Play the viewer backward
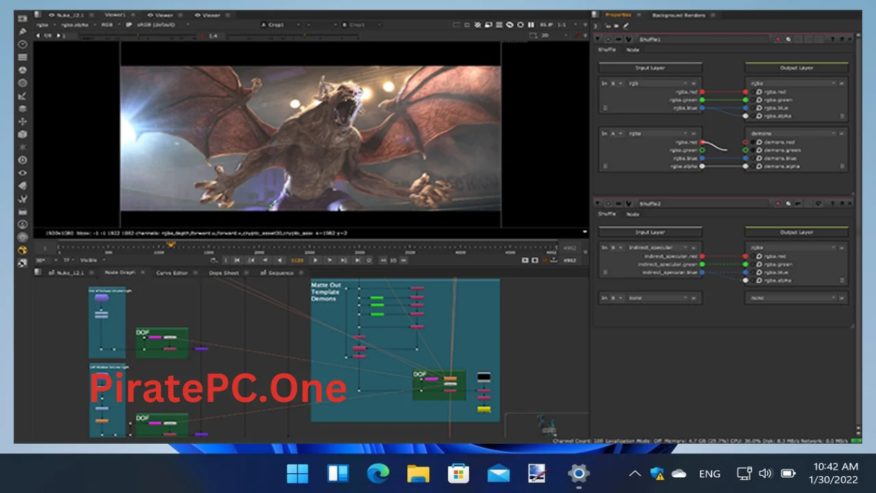 [279, 260]
